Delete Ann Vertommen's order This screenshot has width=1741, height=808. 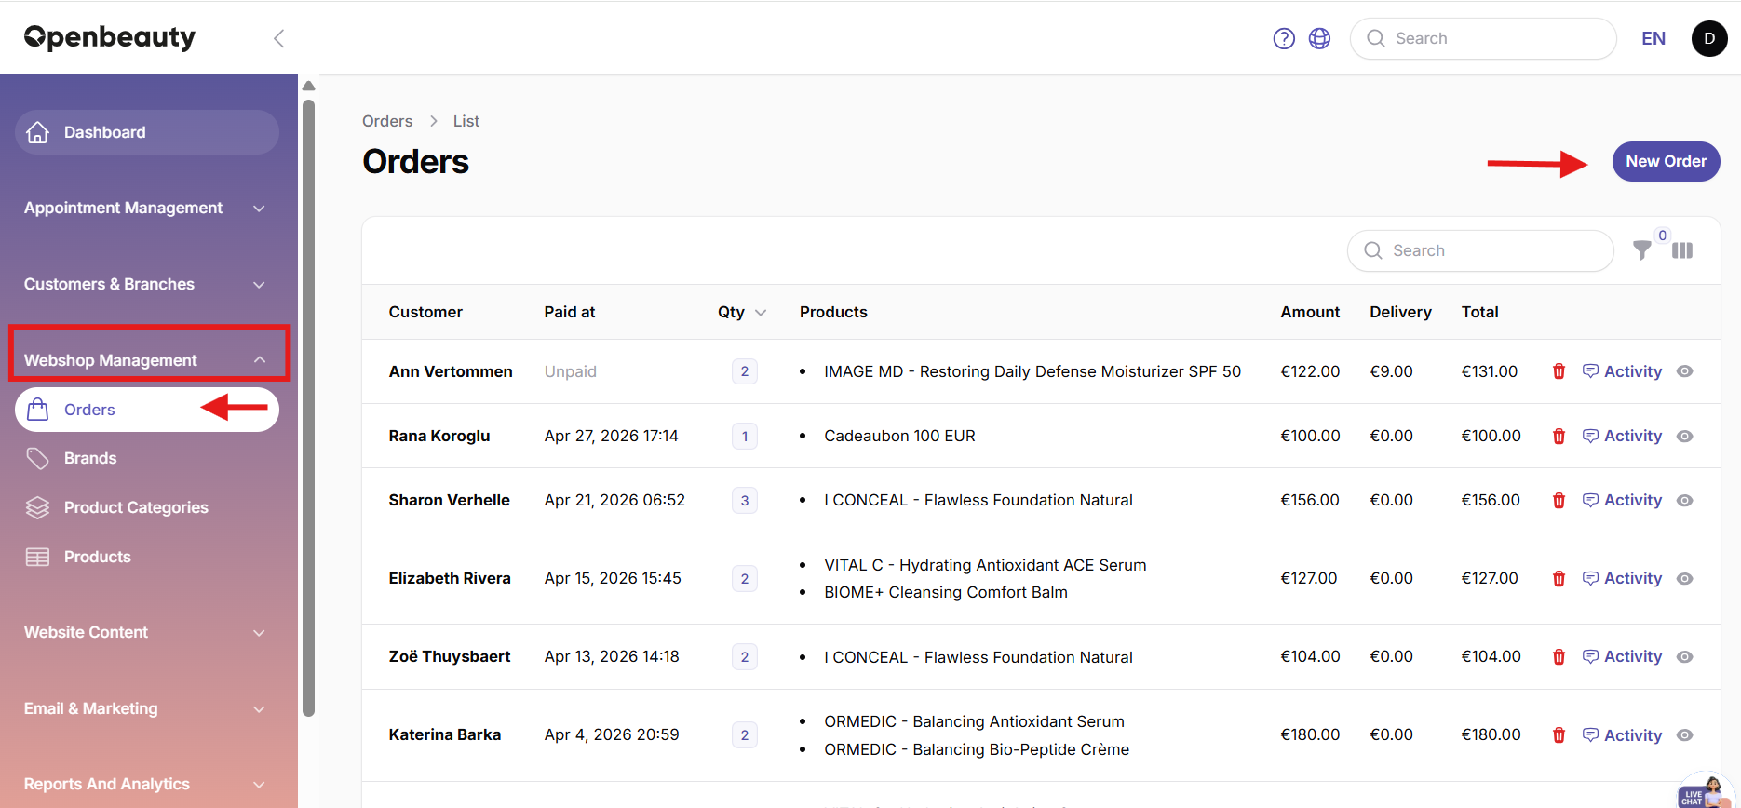point(1559,371)
